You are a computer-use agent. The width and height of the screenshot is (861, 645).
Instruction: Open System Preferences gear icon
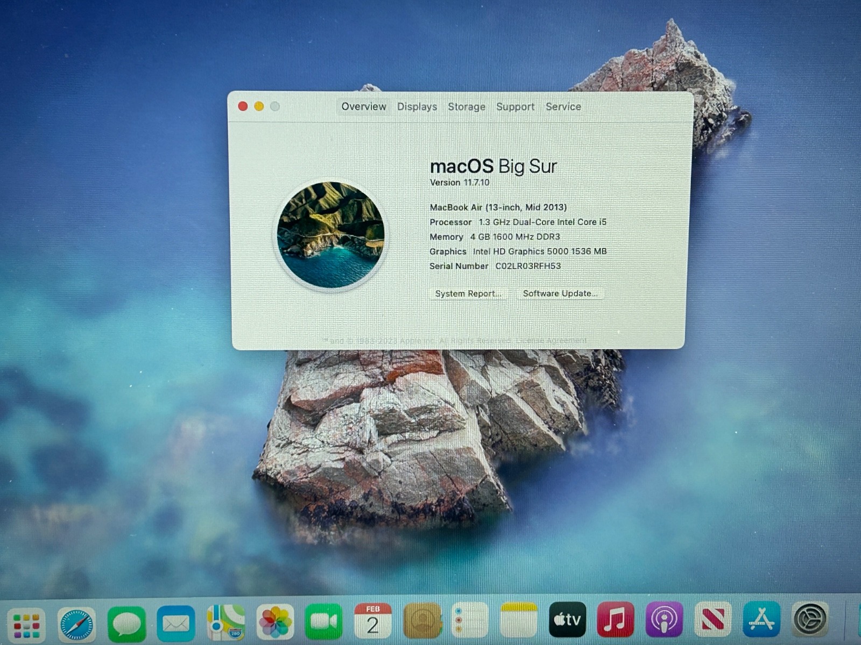click(810, 619)
